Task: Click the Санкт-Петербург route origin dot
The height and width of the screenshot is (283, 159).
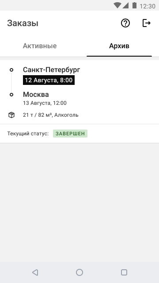Action: tap(11, 70)
